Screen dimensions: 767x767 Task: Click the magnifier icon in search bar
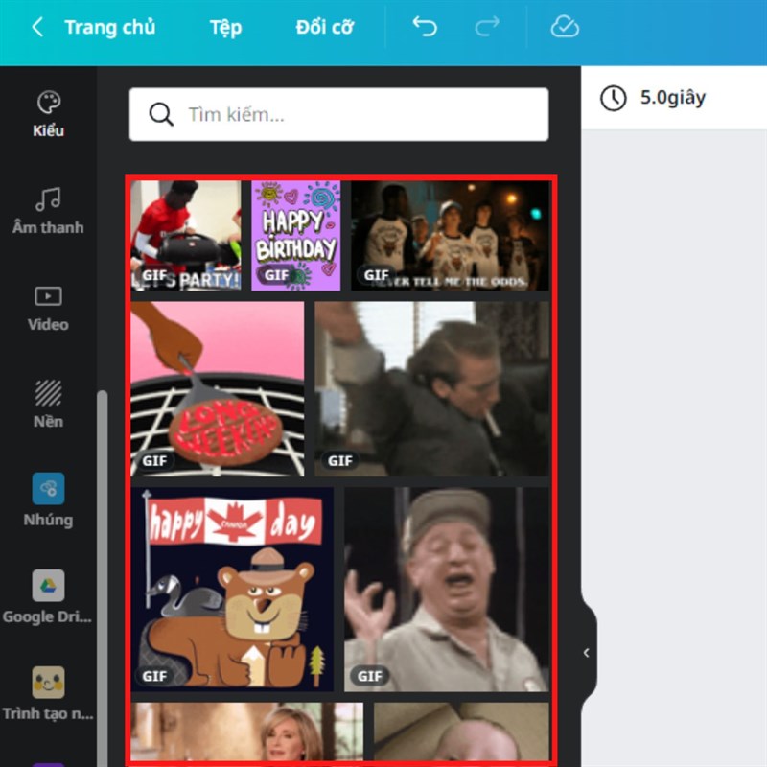[161, 114]
